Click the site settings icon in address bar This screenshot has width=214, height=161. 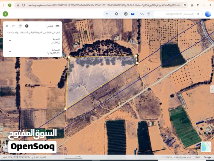tap(185, 5)
